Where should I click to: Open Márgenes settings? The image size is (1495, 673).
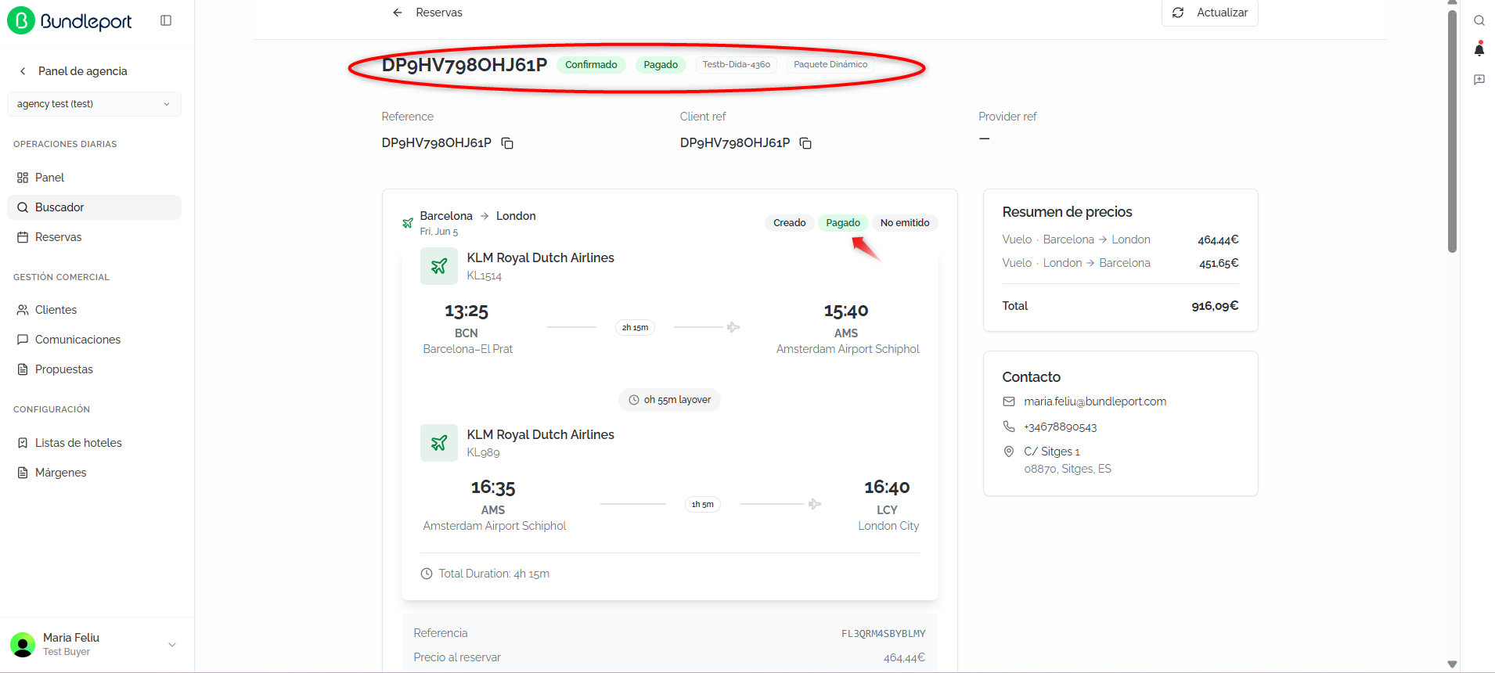pos(94,473)
